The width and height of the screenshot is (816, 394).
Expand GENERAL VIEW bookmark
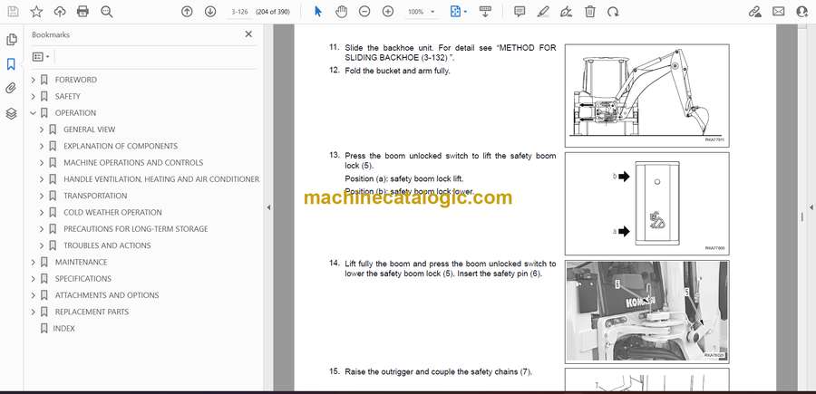[x=42, y=130]
